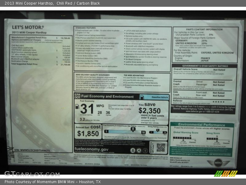The width and height of the screenshot is (246, 185).
Task: Click the 'Environmental Performance' heading
Action: [x=201, y=125]
